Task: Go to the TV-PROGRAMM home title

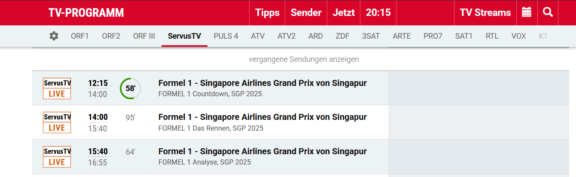Action: point(86,13)
